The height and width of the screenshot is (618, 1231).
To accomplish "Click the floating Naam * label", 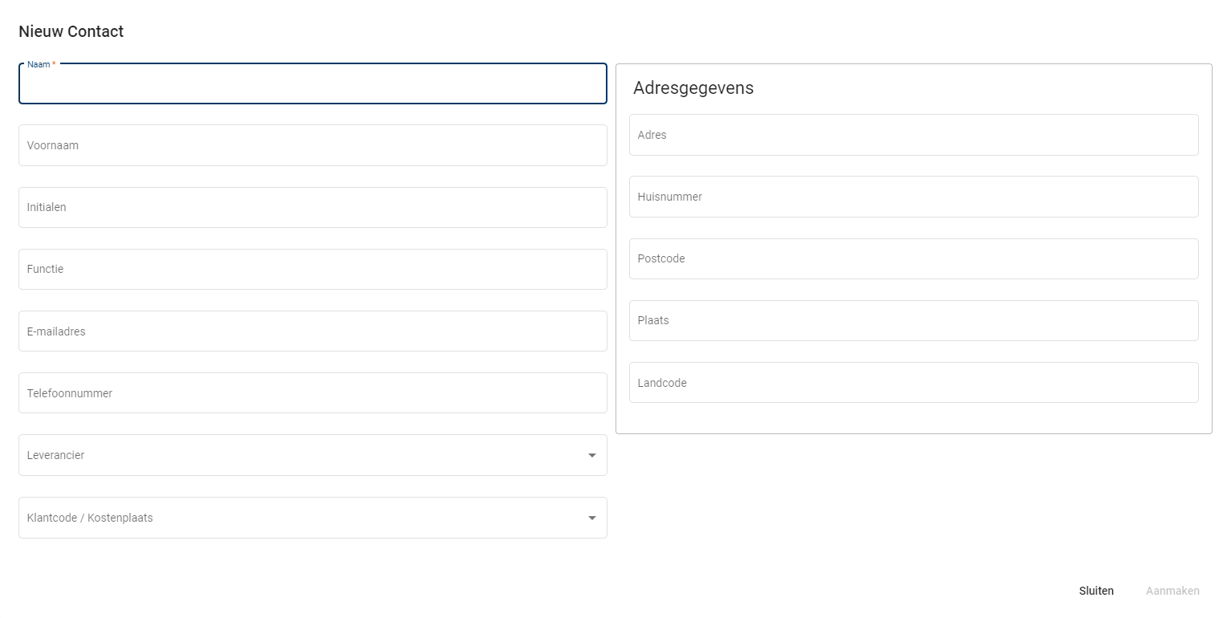I will (x=41, y=64).
